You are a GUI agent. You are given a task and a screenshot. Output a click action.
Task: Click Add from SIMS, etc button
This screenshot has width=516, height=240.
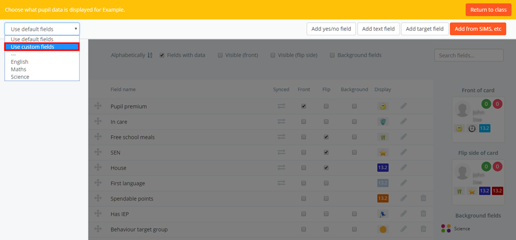[x=478, y=29]
